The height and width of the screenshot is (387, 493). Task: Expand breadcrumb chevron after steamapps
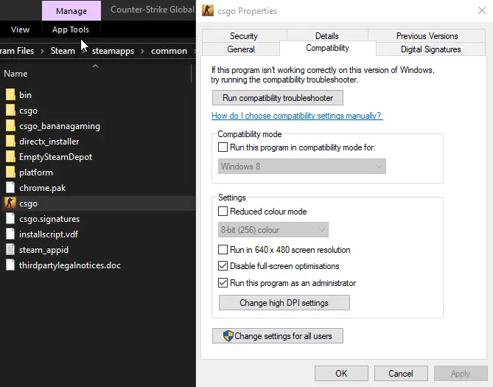coord(142,51)
